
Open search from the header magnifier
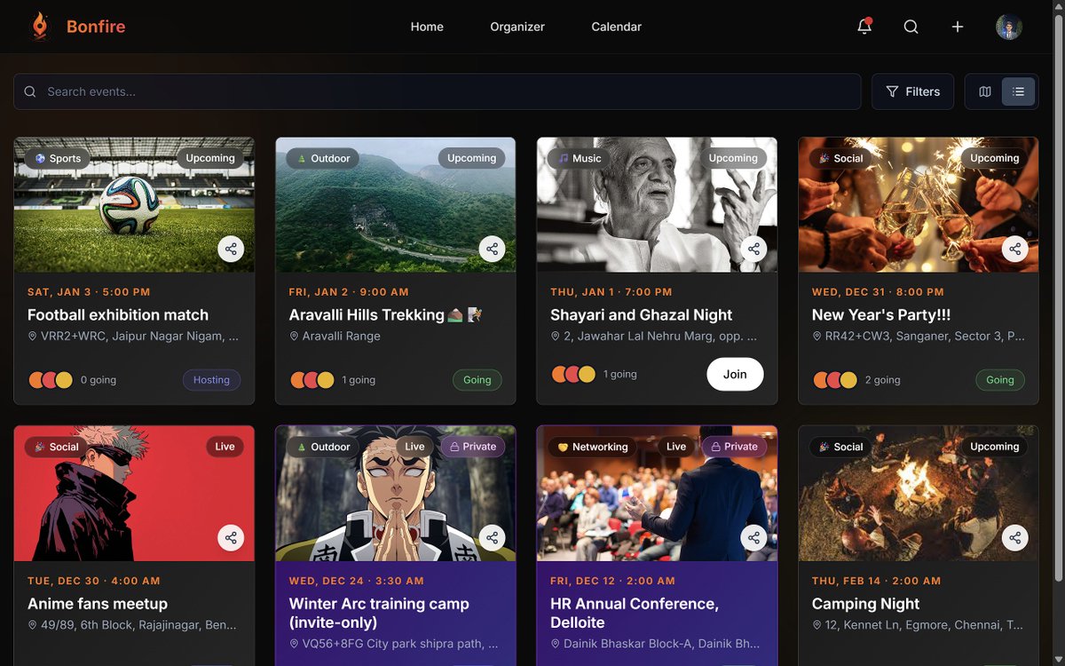(x=911, y=27)
